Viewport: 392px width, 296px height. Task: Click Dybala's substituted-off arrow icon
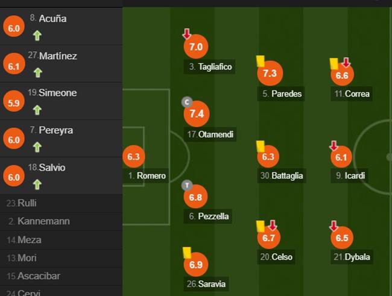tap(334, 225)
